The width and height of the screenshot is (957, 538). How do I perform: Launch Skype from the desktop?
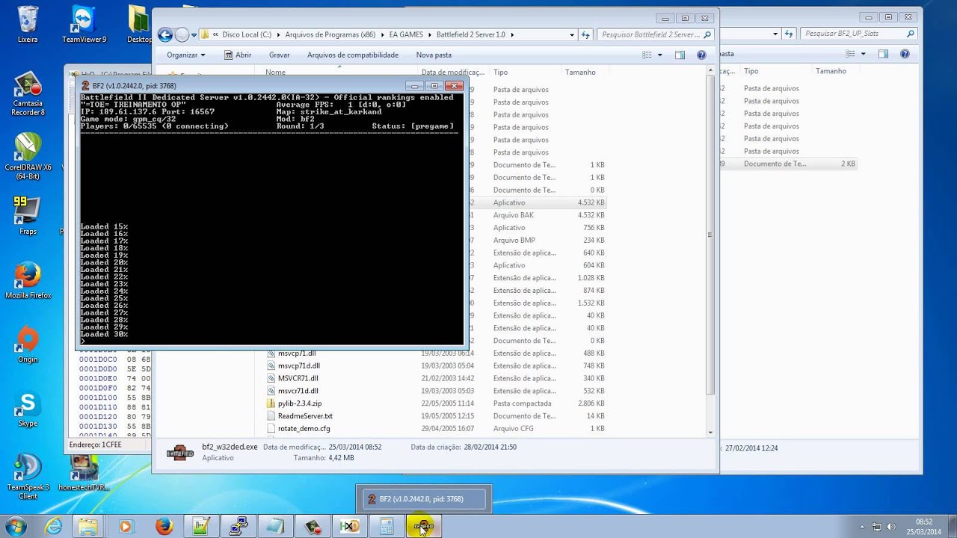[28, 409]
